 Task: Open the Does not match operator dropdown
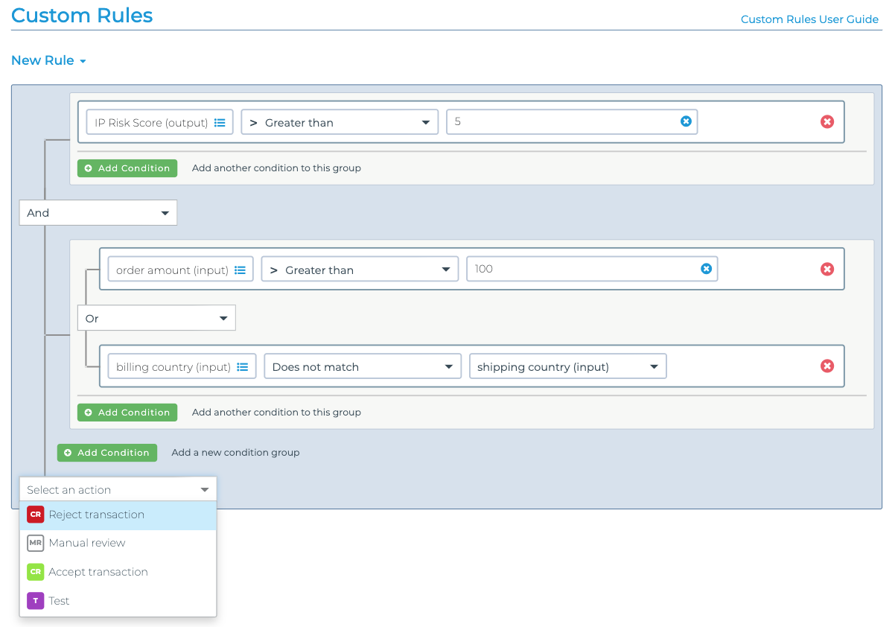363,366
